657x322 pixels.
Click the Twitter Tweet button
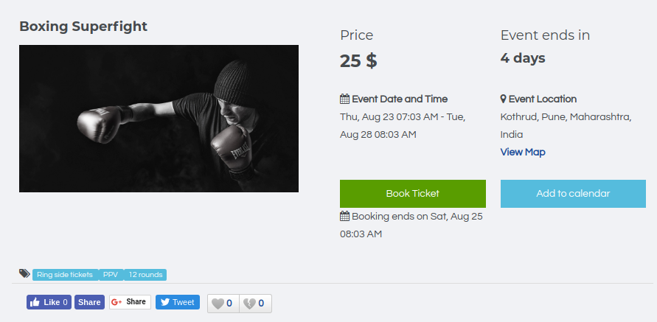point(178,302)
